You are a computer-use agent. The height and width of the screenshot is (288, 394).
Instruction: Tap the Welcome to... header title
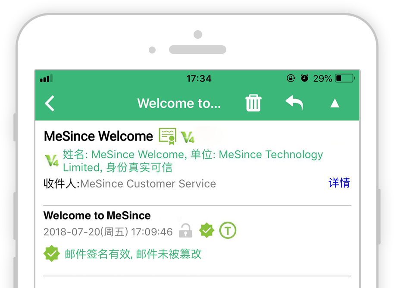coord(179,103)
